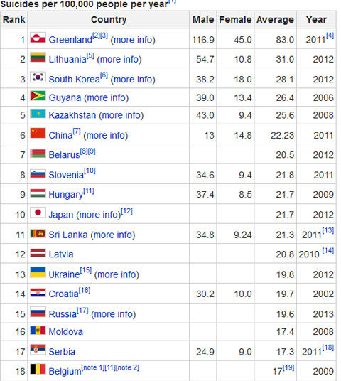341x381 pixels.
Task: Open Lithuania's (more info) link
Action: point(119,60)
